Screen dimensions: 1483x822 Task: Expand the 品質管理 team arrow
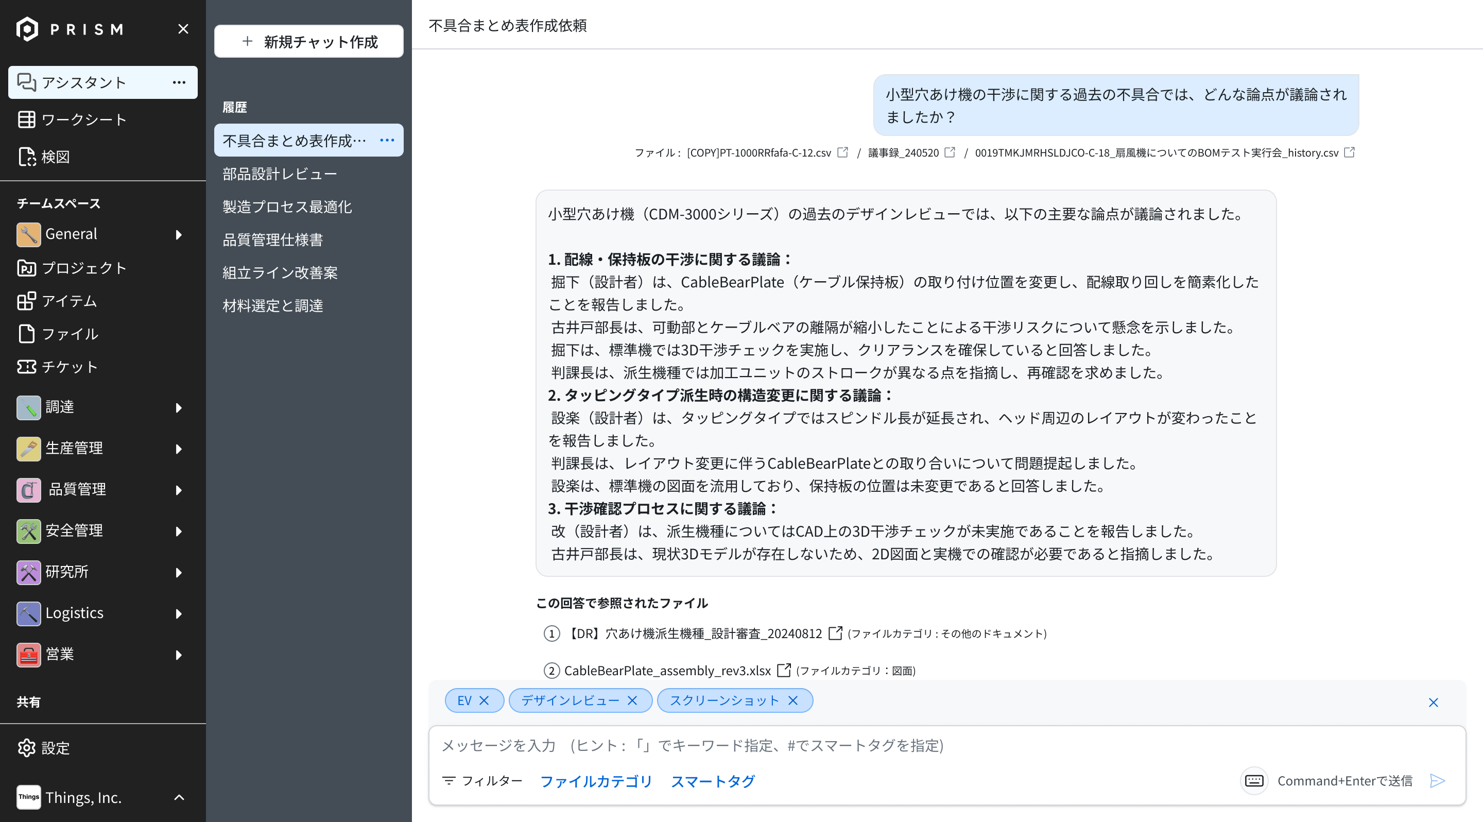(179, 490)
